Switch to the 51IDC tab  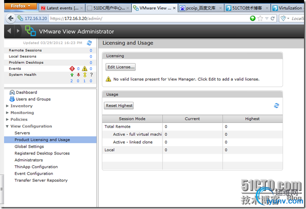pos(108,8)
